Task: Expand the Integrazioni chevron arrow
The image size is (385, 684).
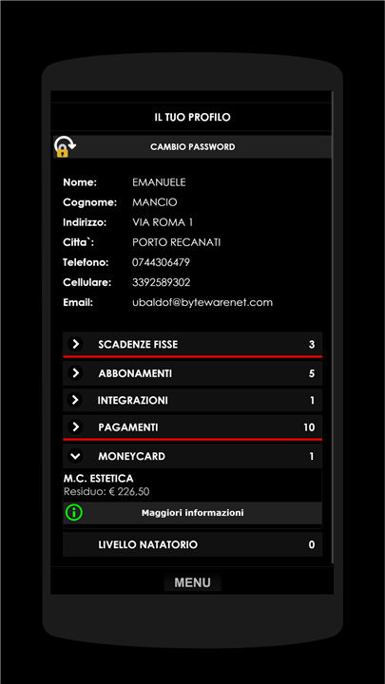Action: click(x=75, y=400)
